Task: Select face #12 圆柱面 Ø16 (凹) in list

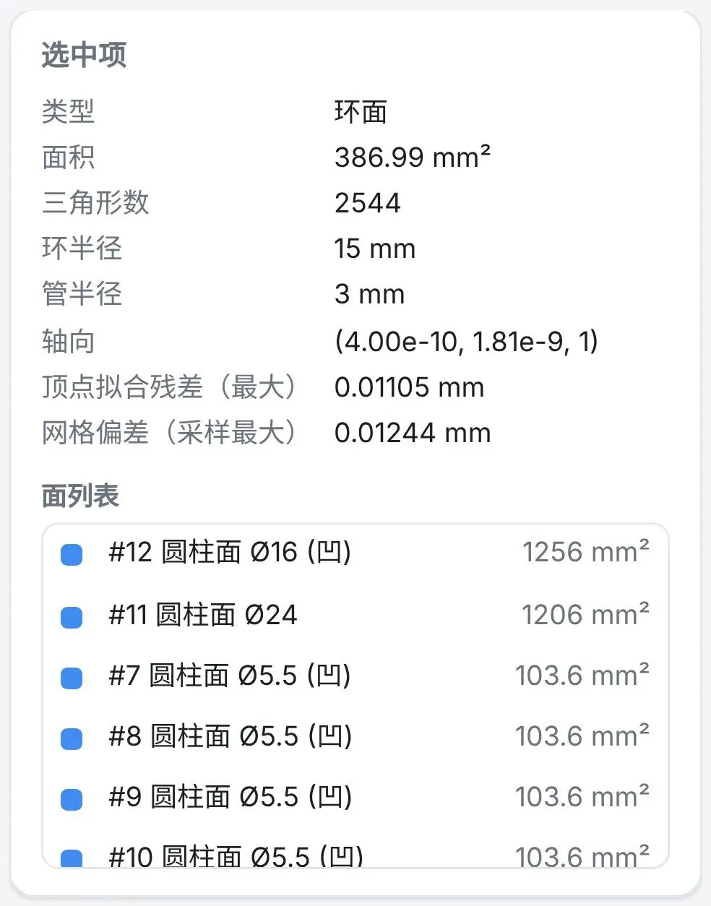Action: (x=355, y=553)
